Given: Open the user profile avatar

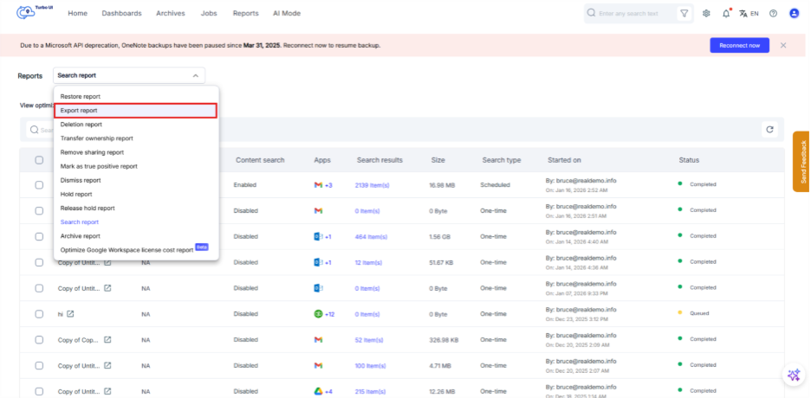Looking at the screenshot, I should coord(794,14).
